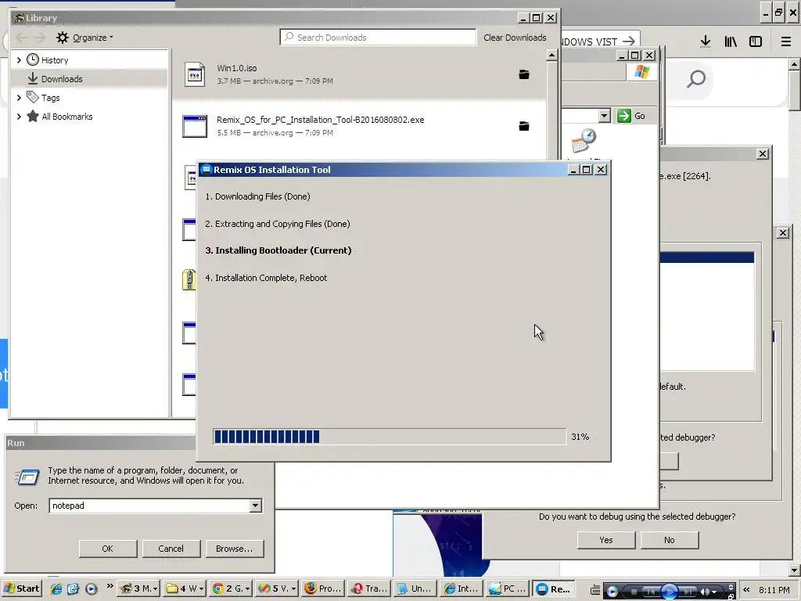Image resolution: width=801 pixels, height=601 pixels.
Task: Click No in the debugger prompt
Action: [x=670, y=540]
